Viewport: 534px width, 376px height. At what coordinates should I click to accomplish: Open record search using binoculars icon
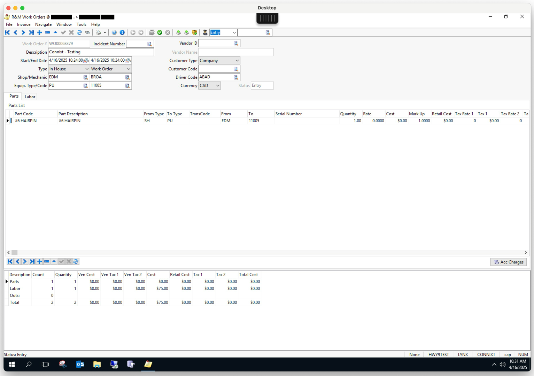[x=87, y=32]
